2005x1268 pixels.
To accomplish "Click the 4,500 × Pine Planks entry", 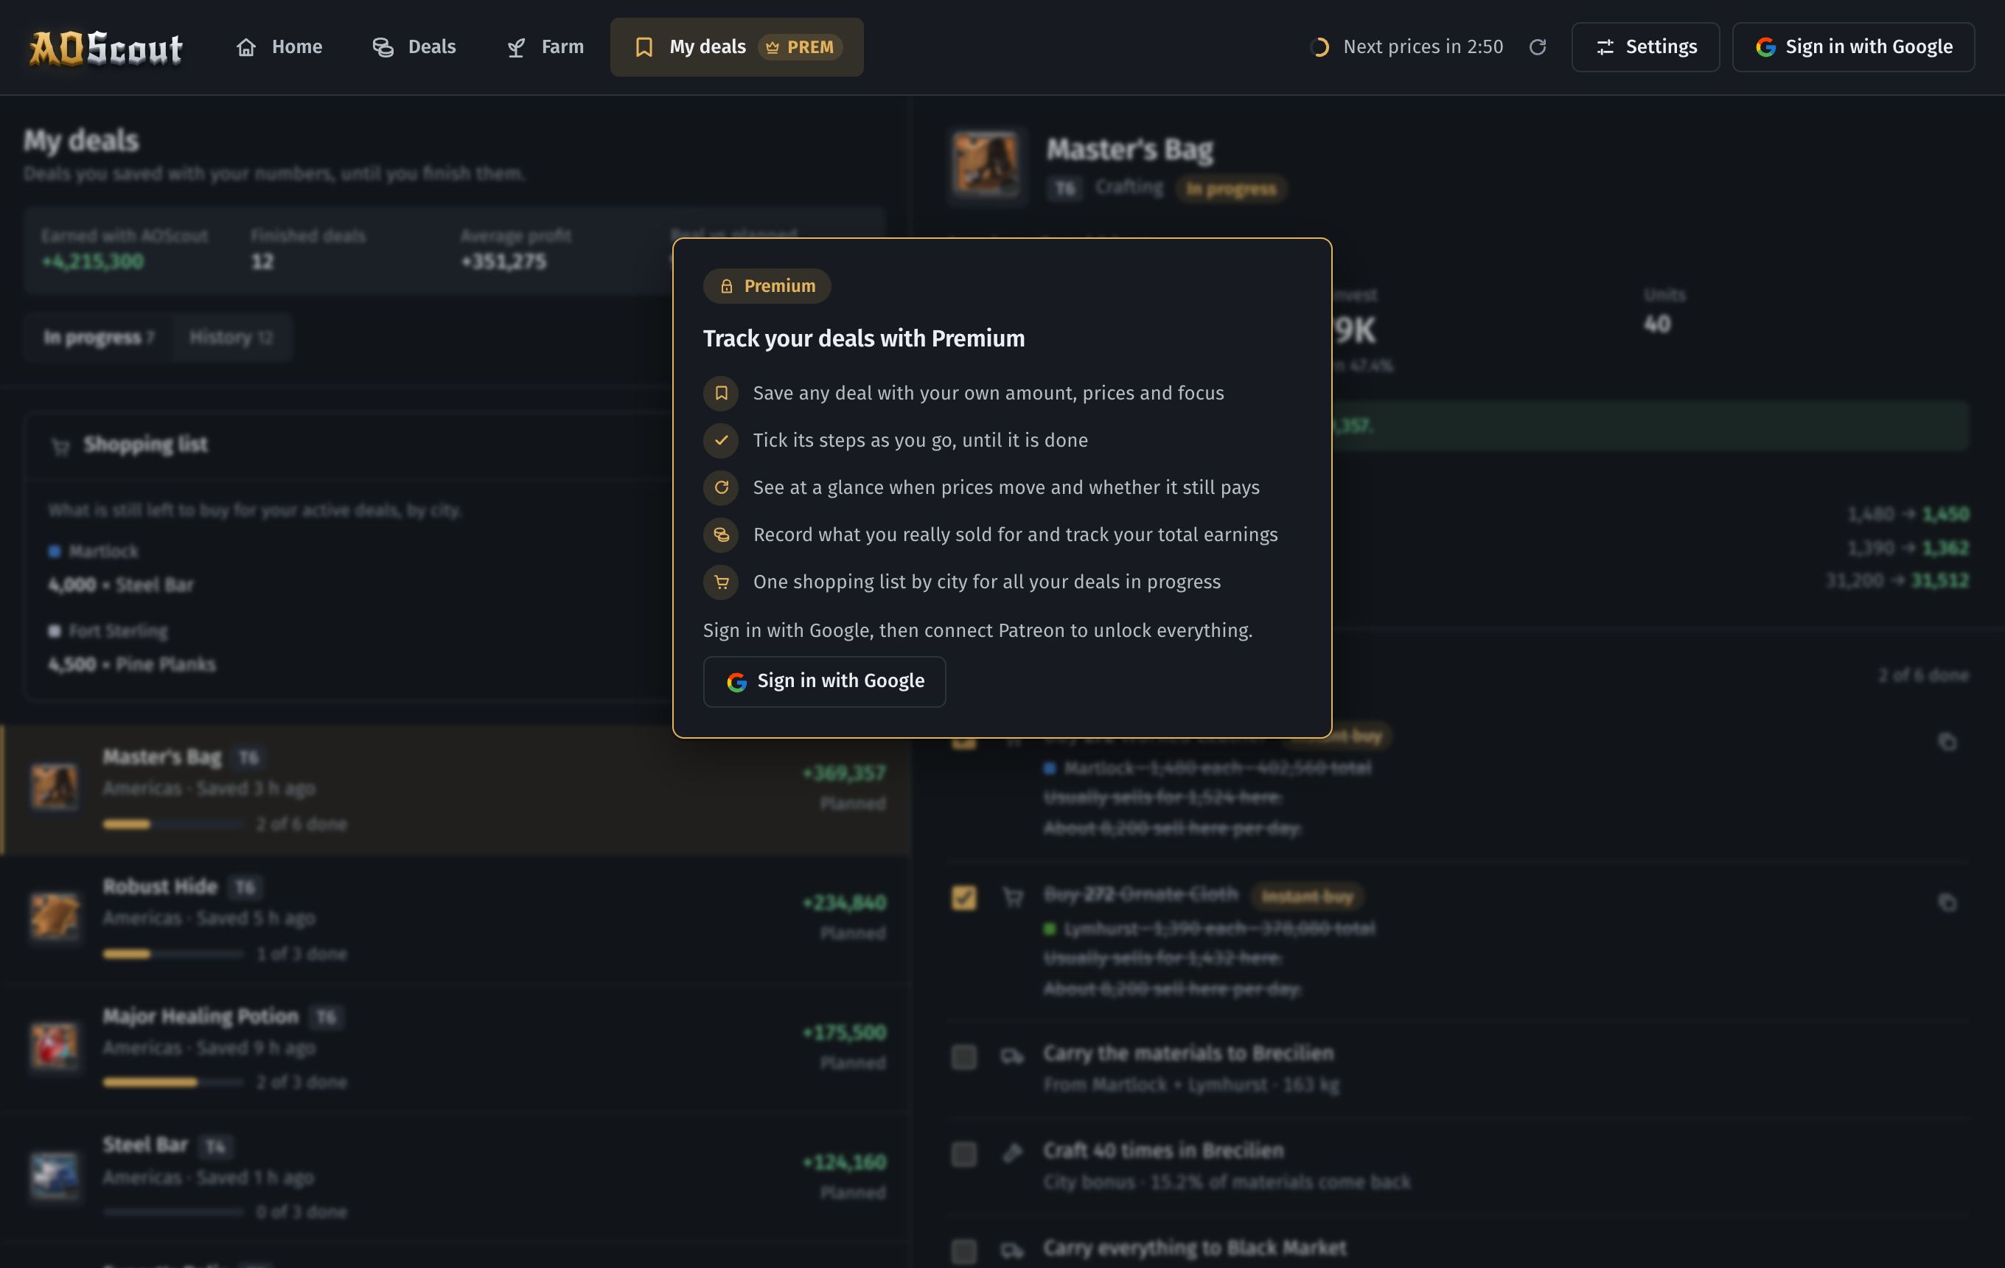I will tap(131, 665).
